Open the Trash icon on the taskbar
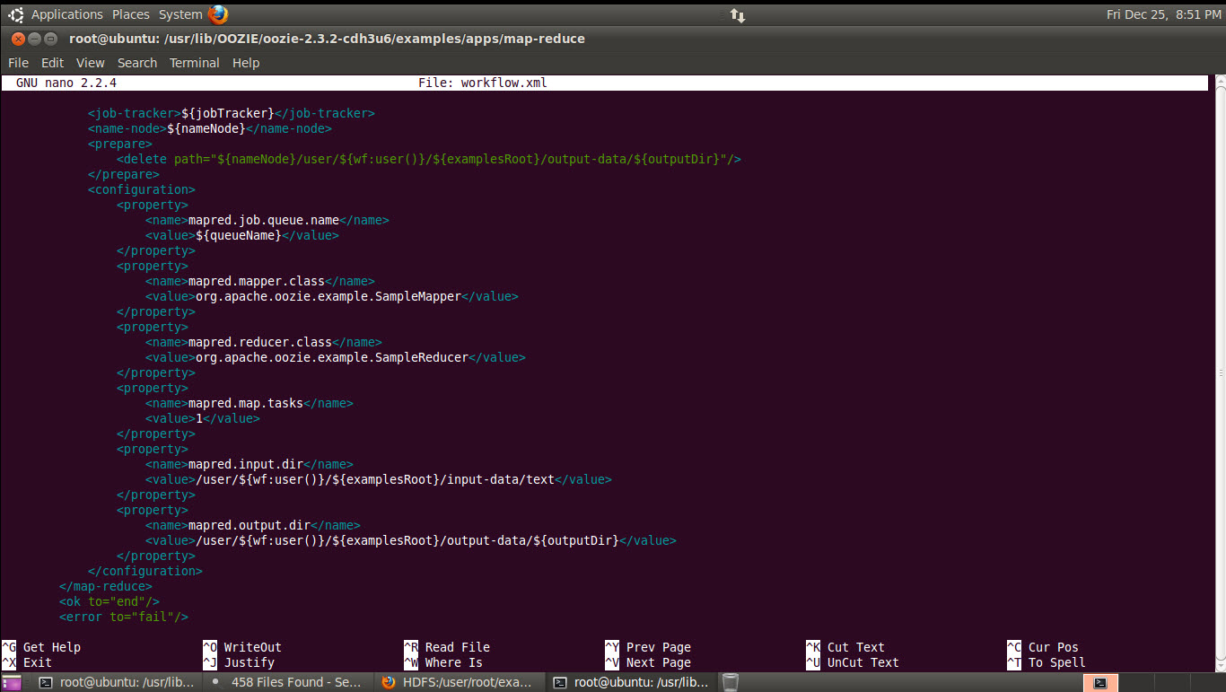1226x692 pixels. (729, 682)
